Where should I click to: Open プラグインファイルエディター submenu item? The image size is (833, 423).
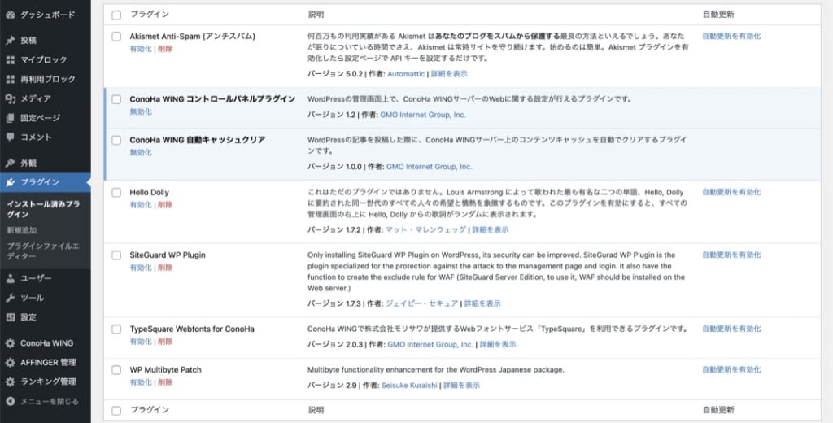coord(43,251)
